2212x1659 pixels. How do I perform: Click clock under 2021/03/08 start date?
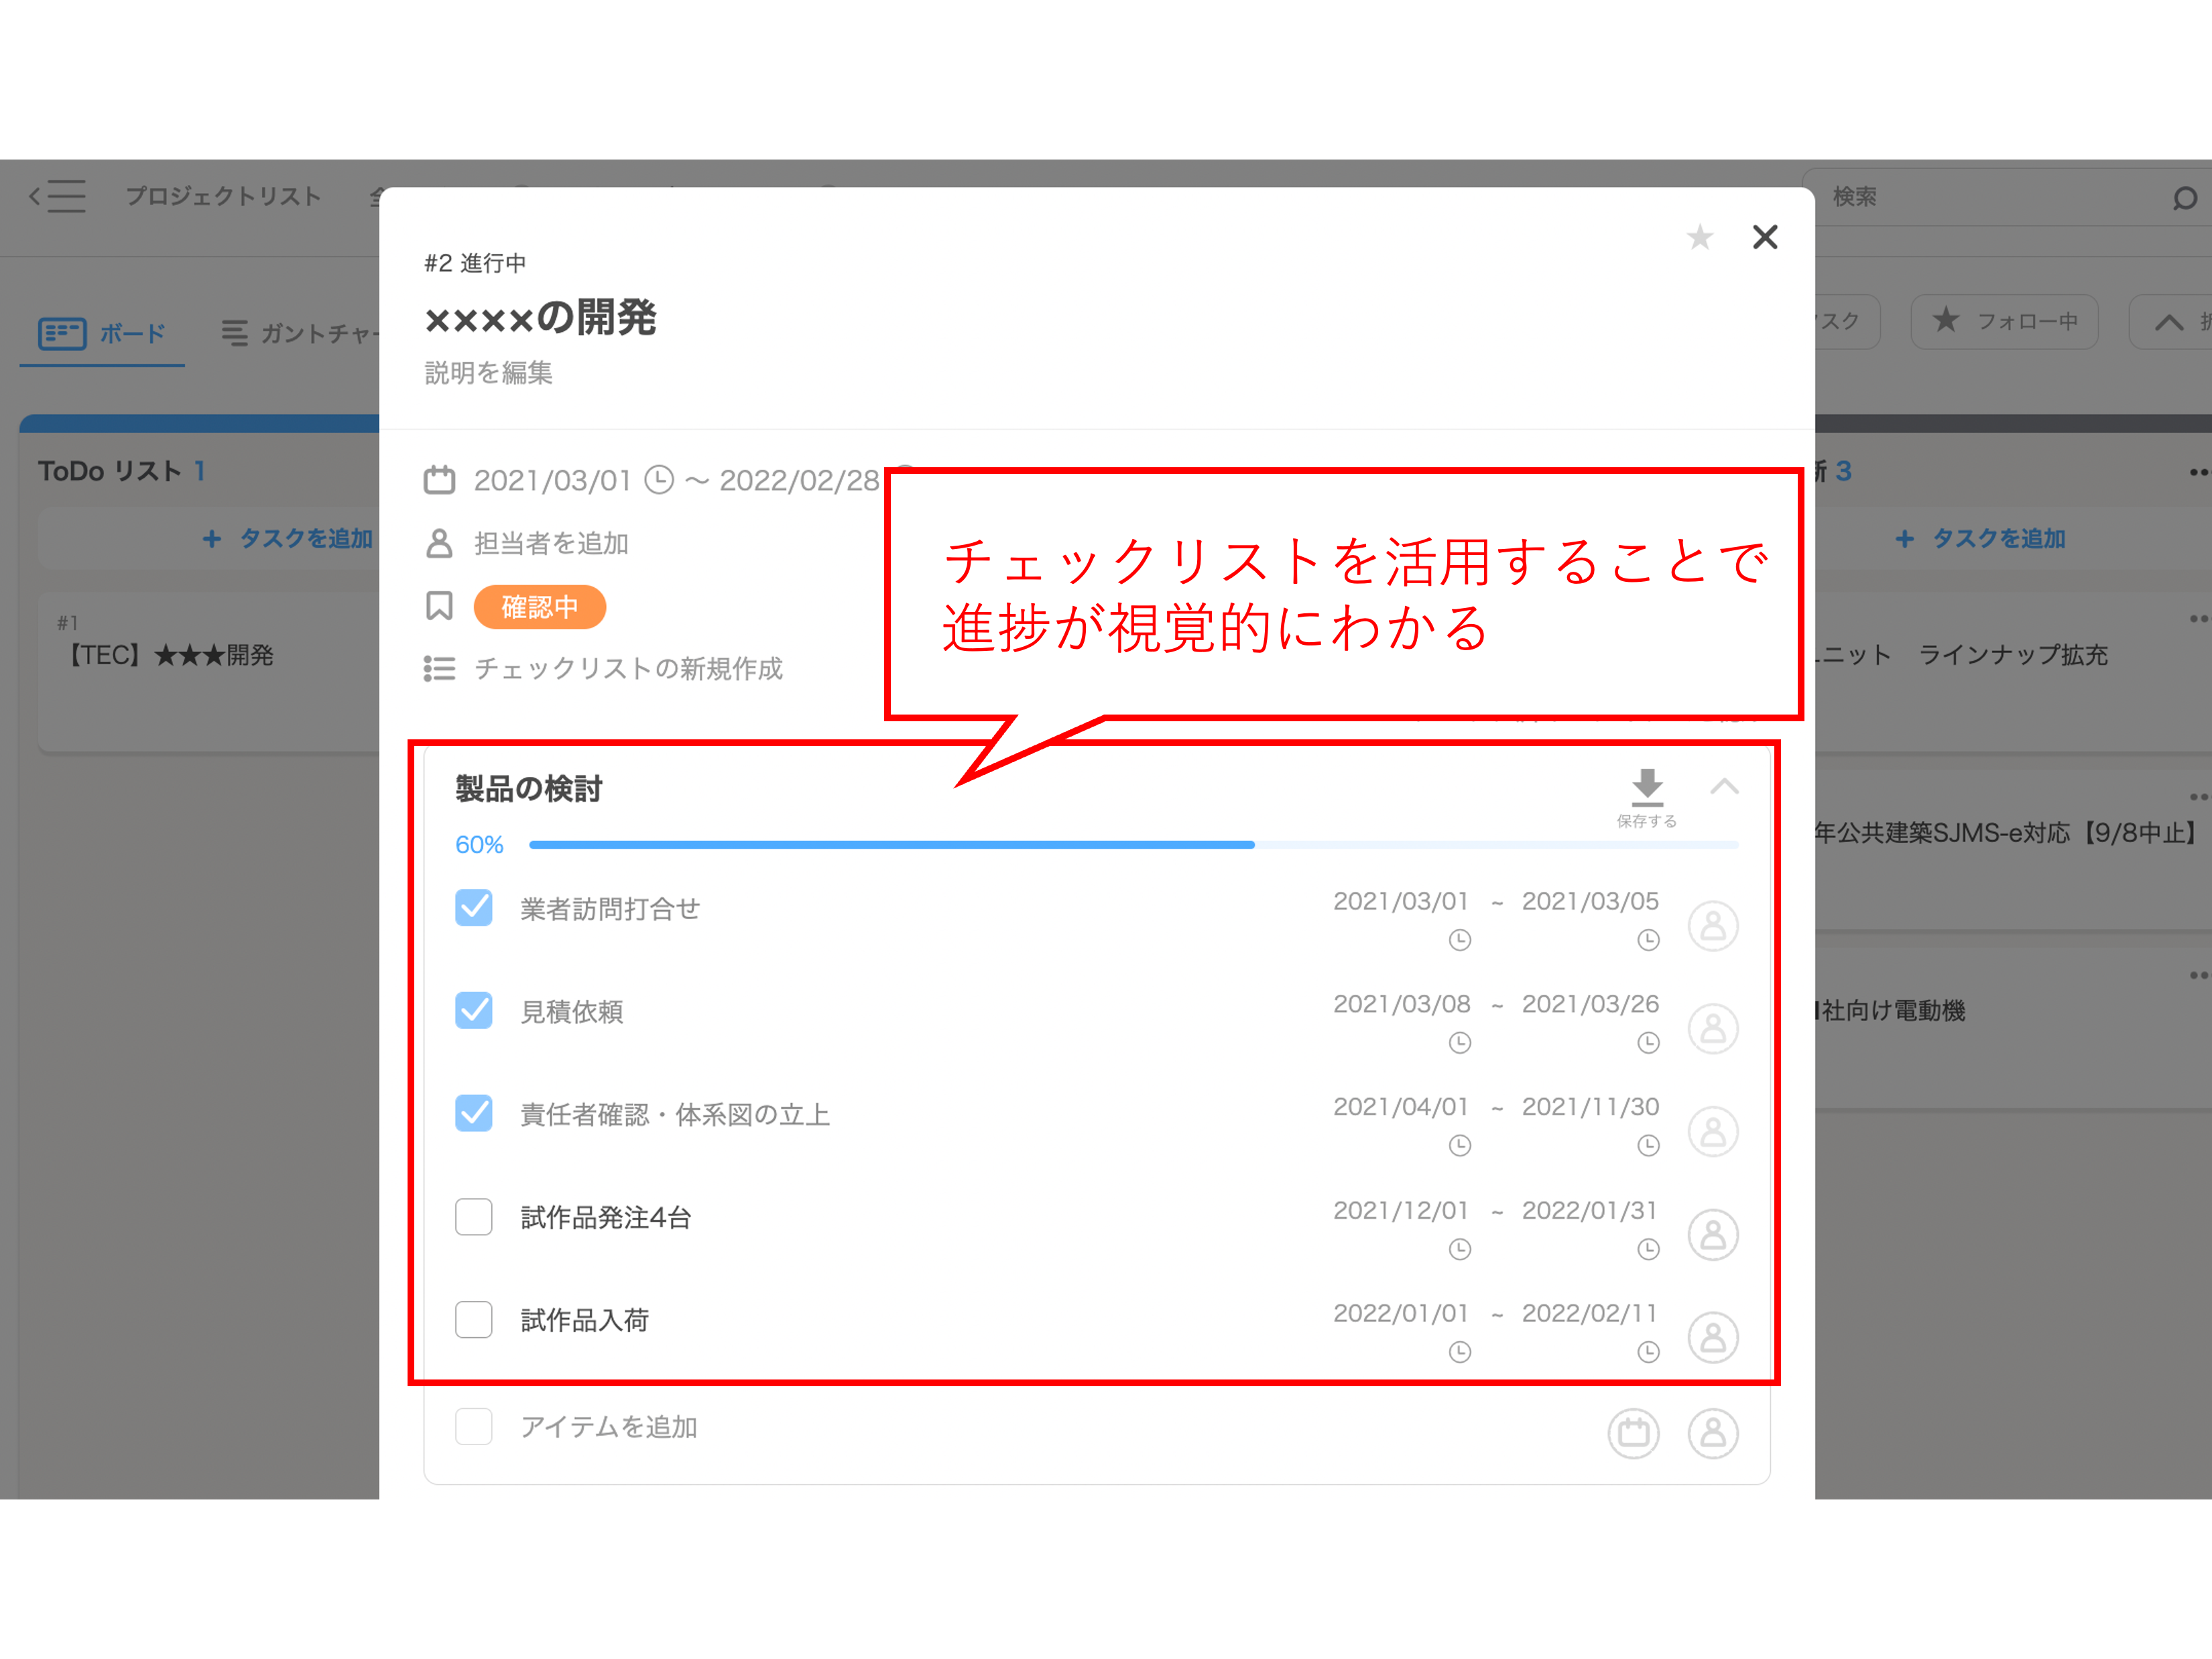click(x=1460, y=1043)
